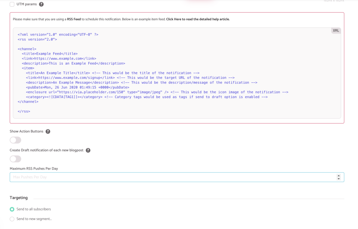Click the Targeting section heading
Screen dimensions: 358x229
(19, 198)
